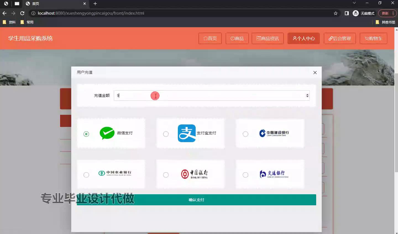Bookmark this page with the star icon
This screenshot has width=398, height=234.
pos(336,13)
